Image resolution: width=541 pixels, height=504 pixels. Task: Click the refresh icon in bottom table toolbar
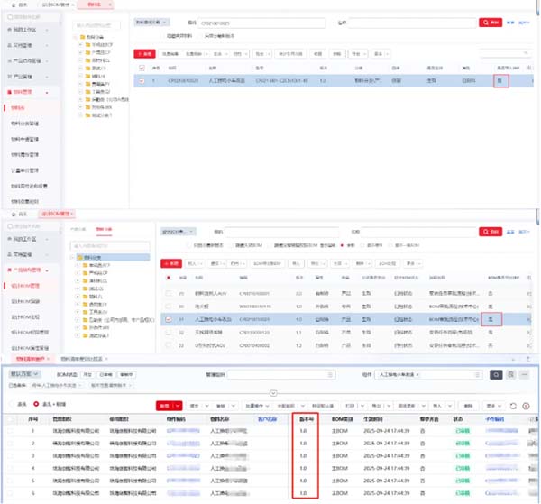[x=513, y=406]
